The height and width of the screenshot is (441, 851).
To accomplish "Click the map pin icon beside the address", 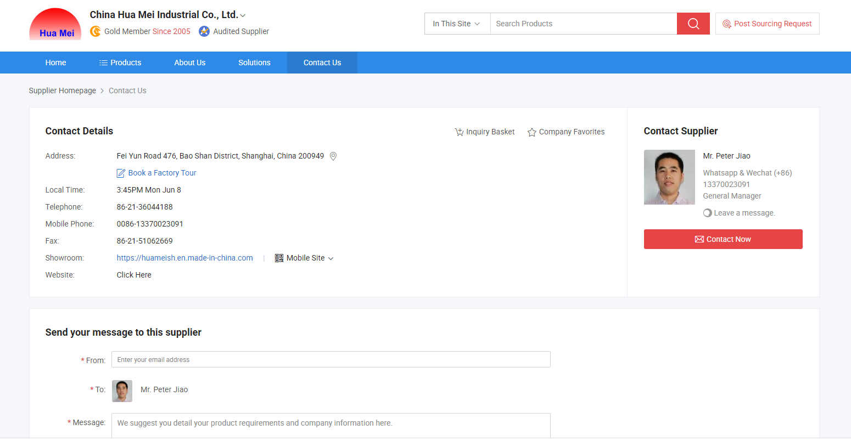I will click(333, 156).
